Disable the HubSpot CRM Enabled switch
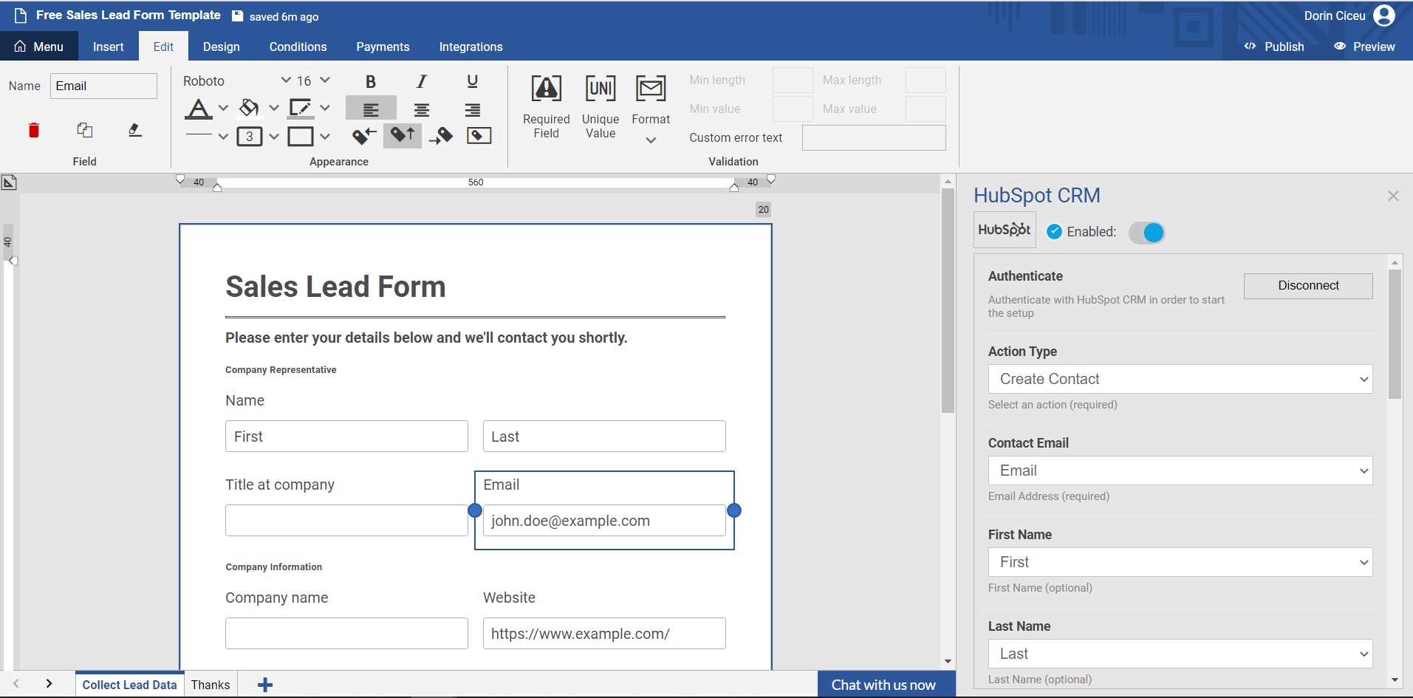This screenshot has height=698, width=1413. click(1146, 233)
